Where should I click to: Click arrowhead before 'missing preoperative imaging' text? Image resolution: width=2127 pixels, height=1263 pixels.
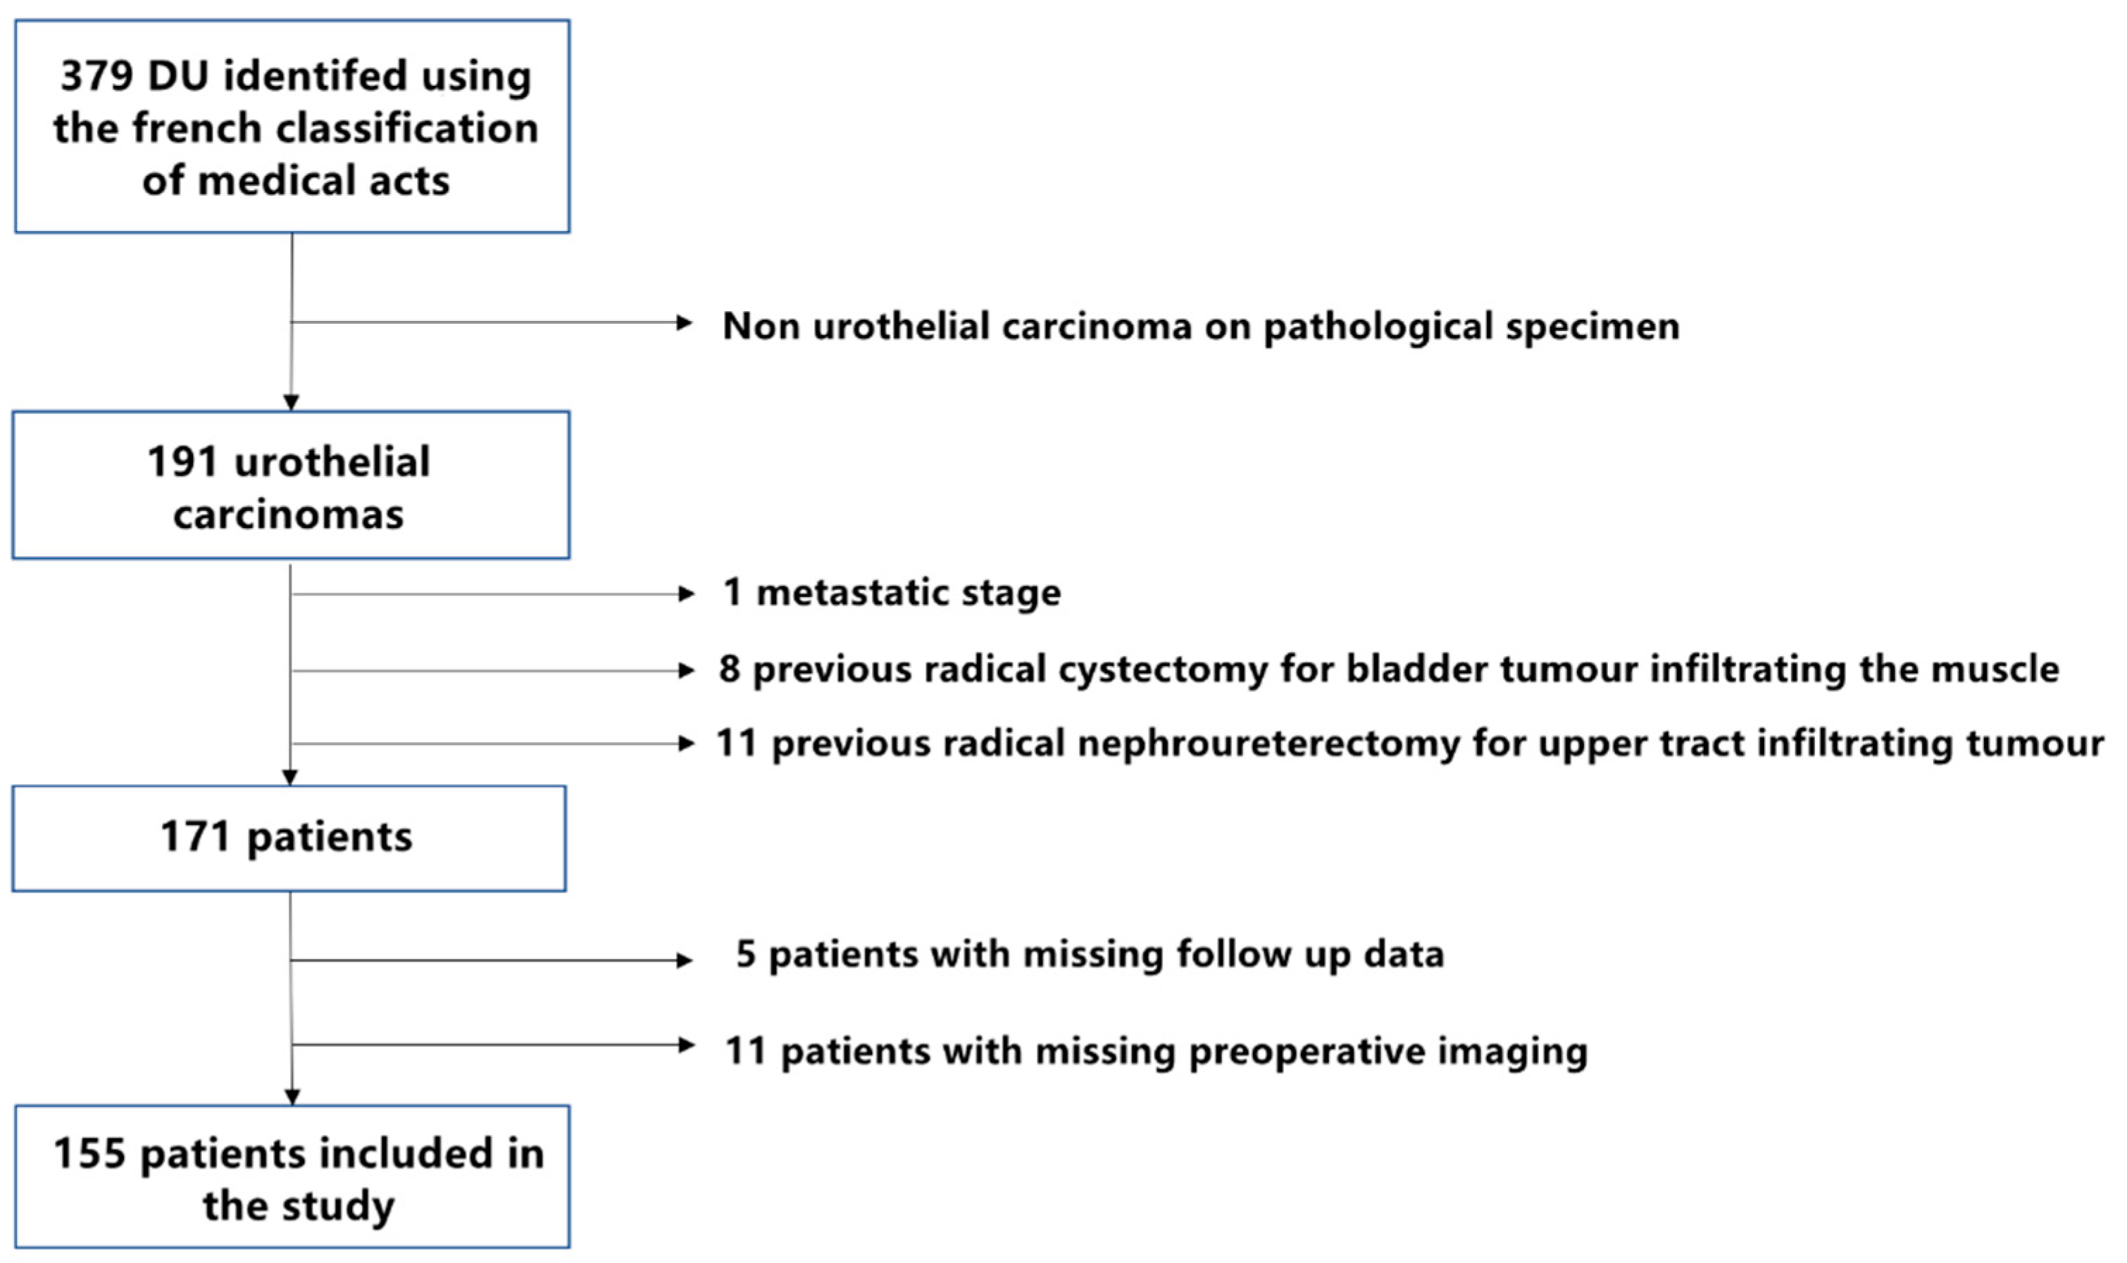click(x=686, y=1045)
